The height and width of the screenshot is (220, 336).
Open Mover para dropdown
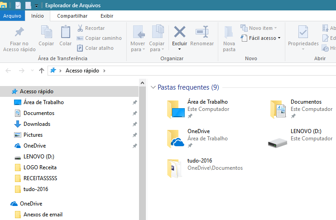pyautogui.click(x=138, y=47)
